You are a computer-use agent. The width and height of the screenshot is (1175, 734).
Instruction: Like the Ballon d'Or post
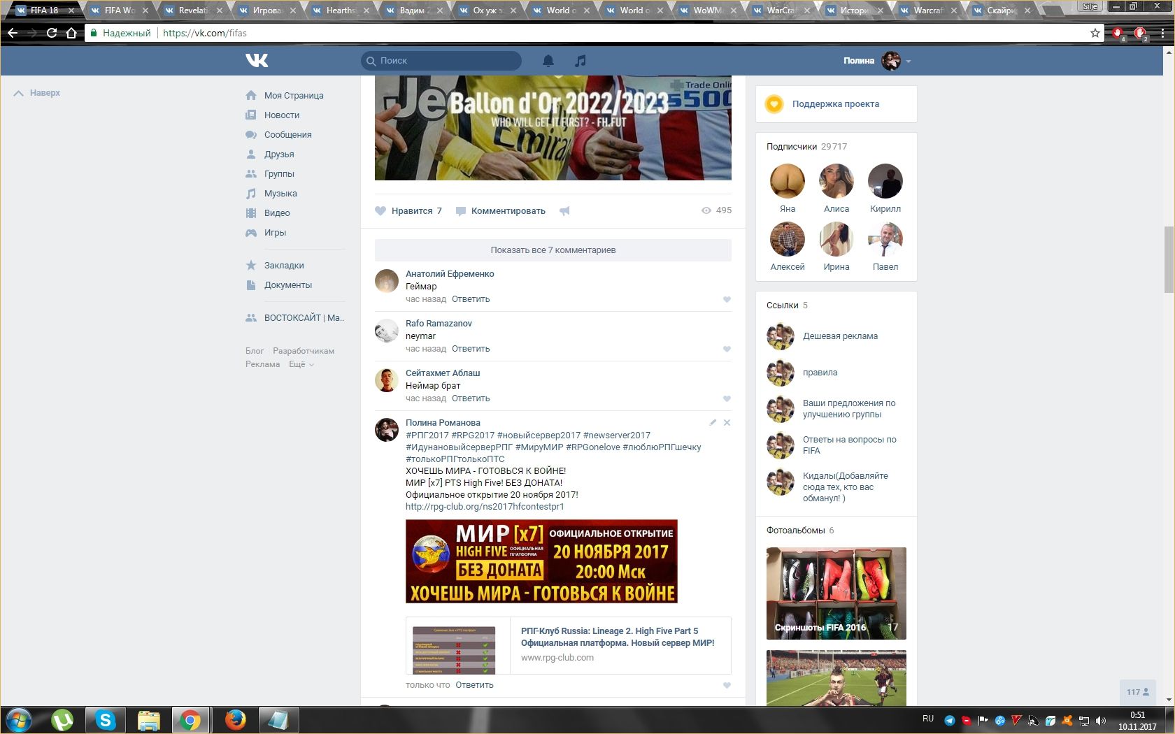(x=409, y=211)
